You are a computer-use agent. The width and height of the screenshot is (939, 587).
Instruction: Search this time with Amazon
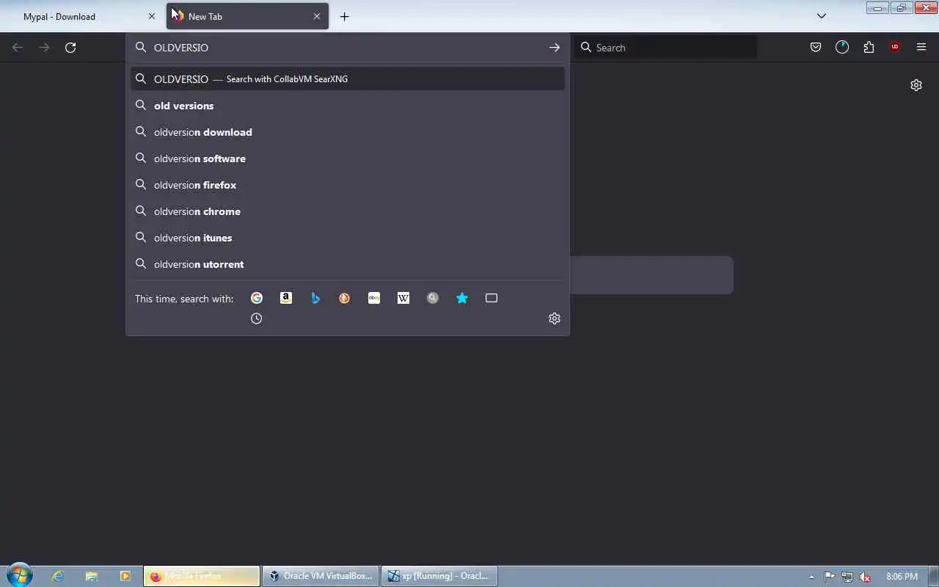pos(286,298)
